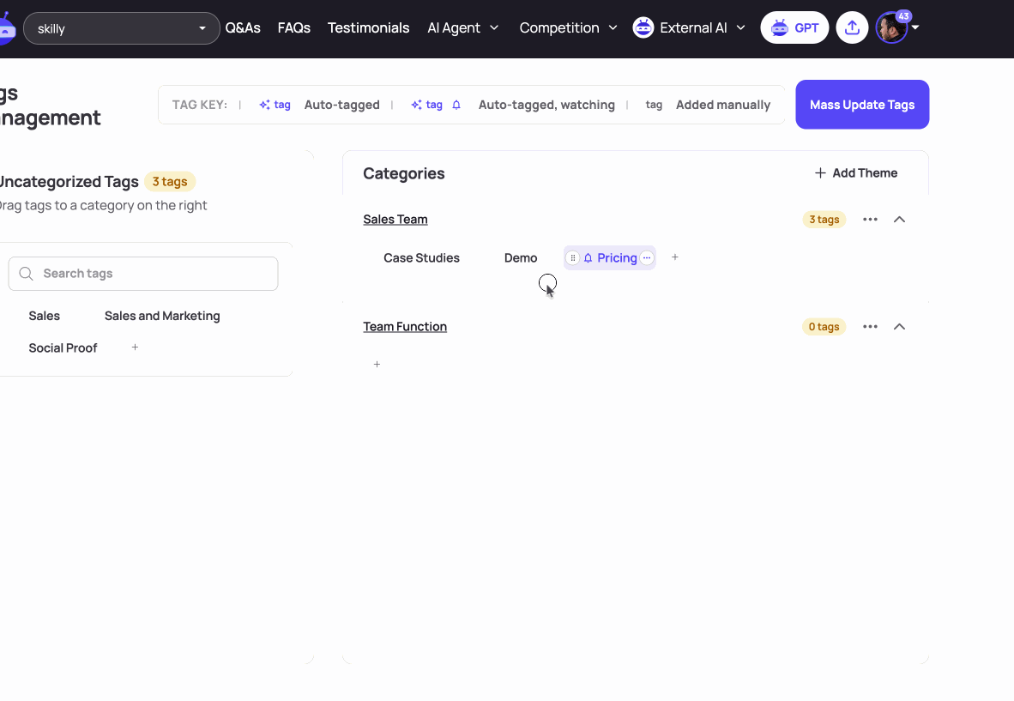The width and height of the screenshot is (1014, 701).
Task: Click the notification badge showing 43
Action: (903, 17)
